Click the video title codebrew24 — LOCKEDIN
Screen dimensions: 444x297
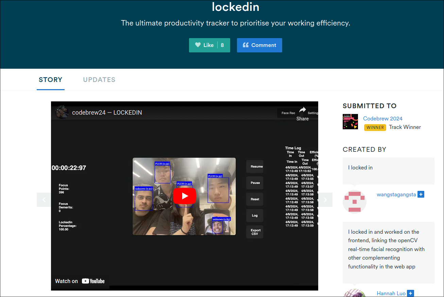tap(107, 113)
